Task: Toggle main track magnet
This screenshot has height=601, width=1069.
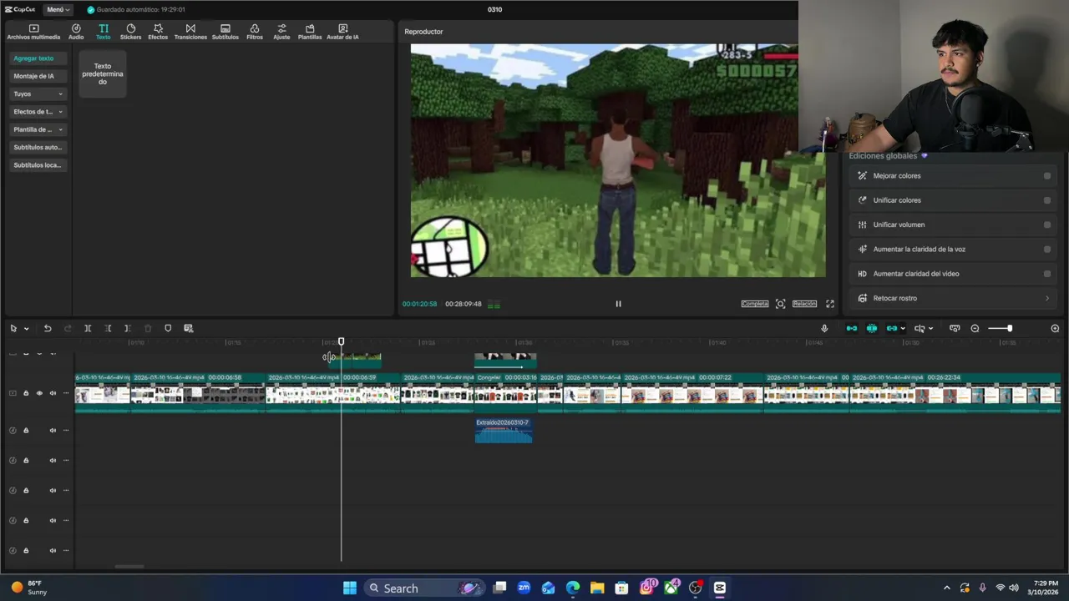Action: point(852,328)
